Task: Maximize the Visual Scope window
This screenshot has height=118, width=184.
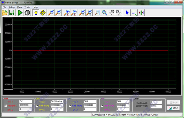Action: click(x=172, y=2)
